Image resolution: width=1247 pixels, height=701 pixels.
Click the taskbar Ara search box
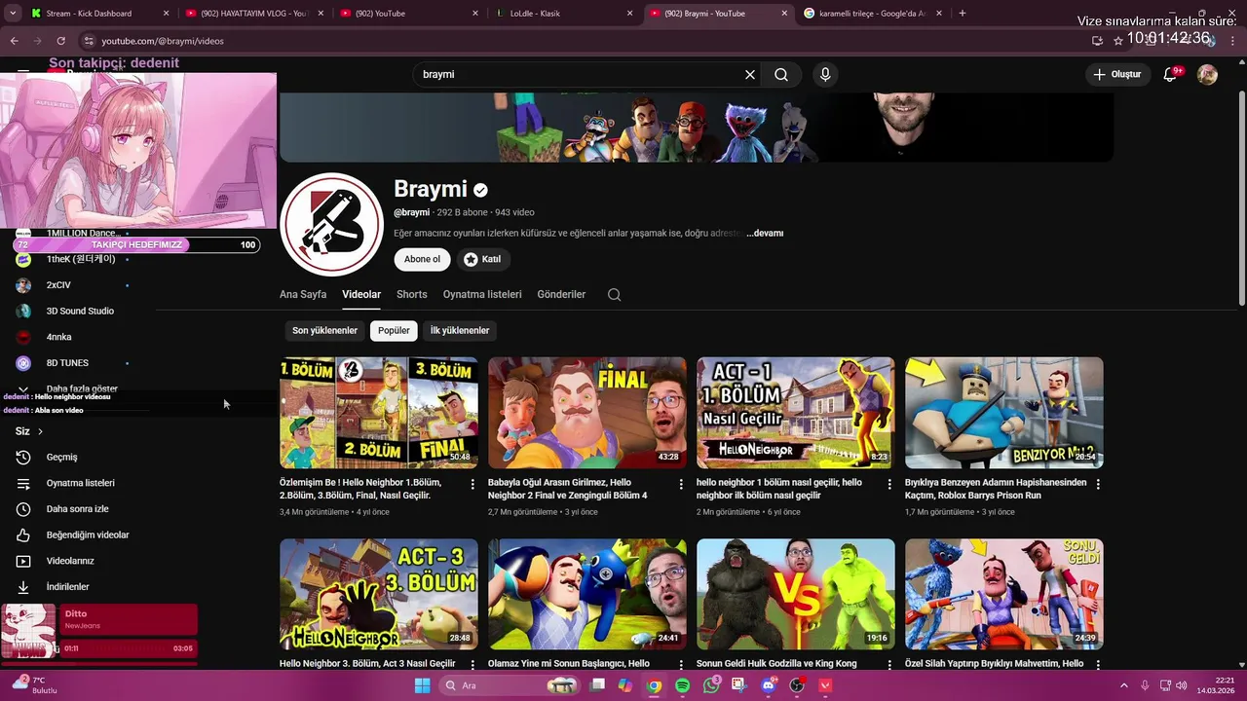pos(510,685)
